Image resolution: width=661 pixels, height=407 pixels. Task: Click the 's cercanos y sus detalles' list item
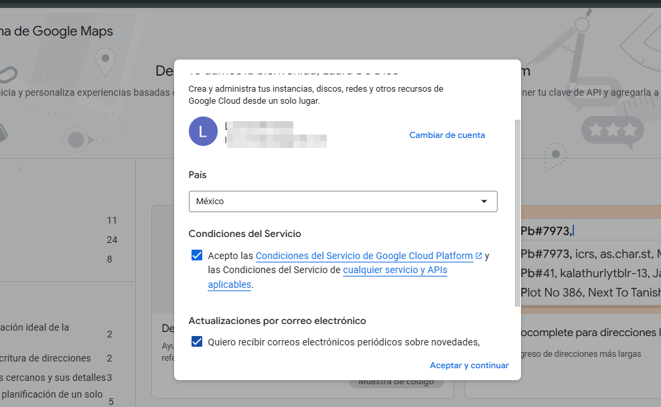pos(53,378)
